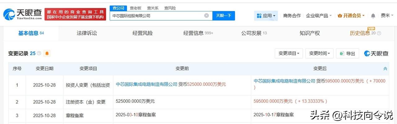397x124 pixels.
Task: Click the notification bell in header
Action: 373,15
